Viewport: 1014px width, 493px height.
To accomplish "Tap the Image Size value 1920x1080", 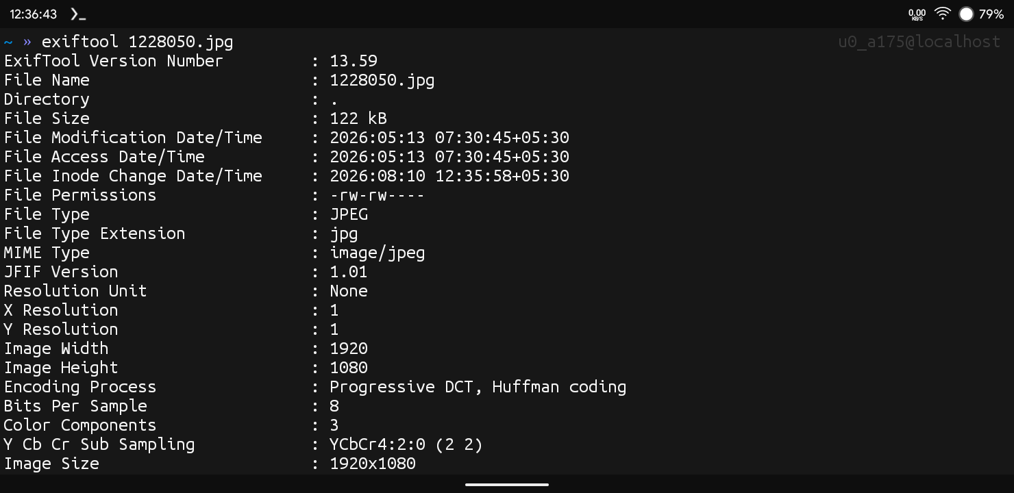I will pos(373,464).
